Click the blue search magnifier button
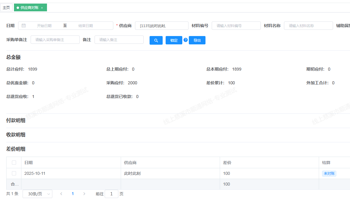 coord(156,41)
